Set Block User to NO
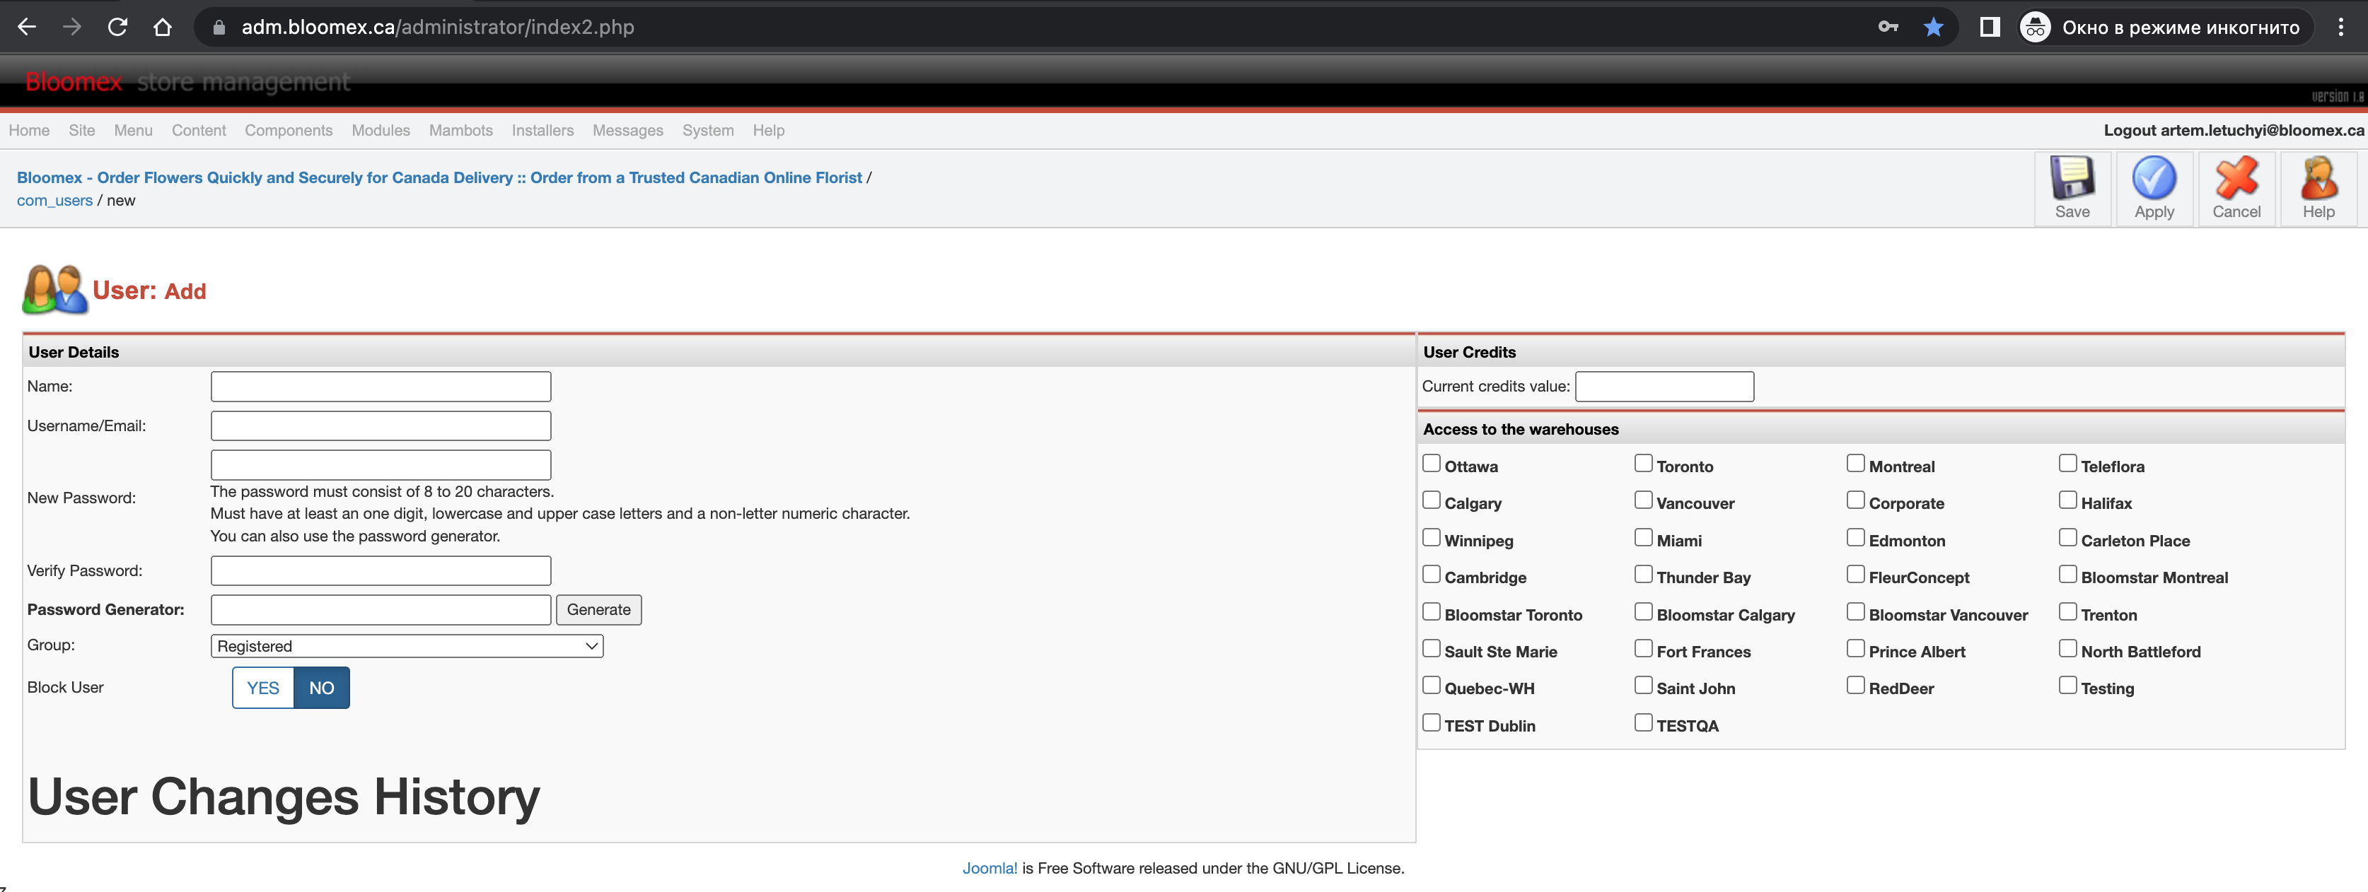Screen dimensions: 2368x892 click(322, 688)
